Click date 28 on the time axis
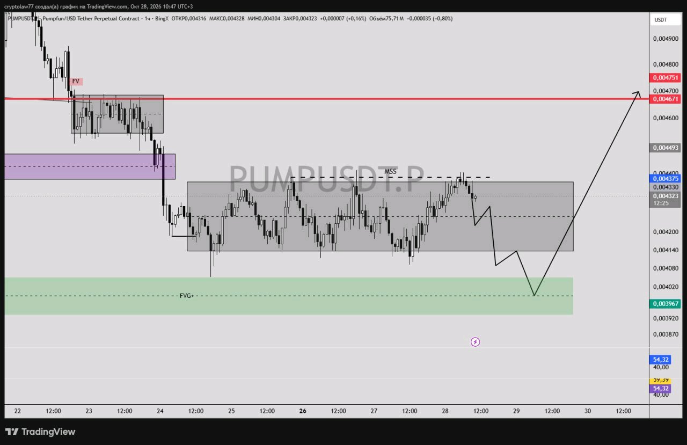This screenshot has height=445, width=687. point(445,411)
